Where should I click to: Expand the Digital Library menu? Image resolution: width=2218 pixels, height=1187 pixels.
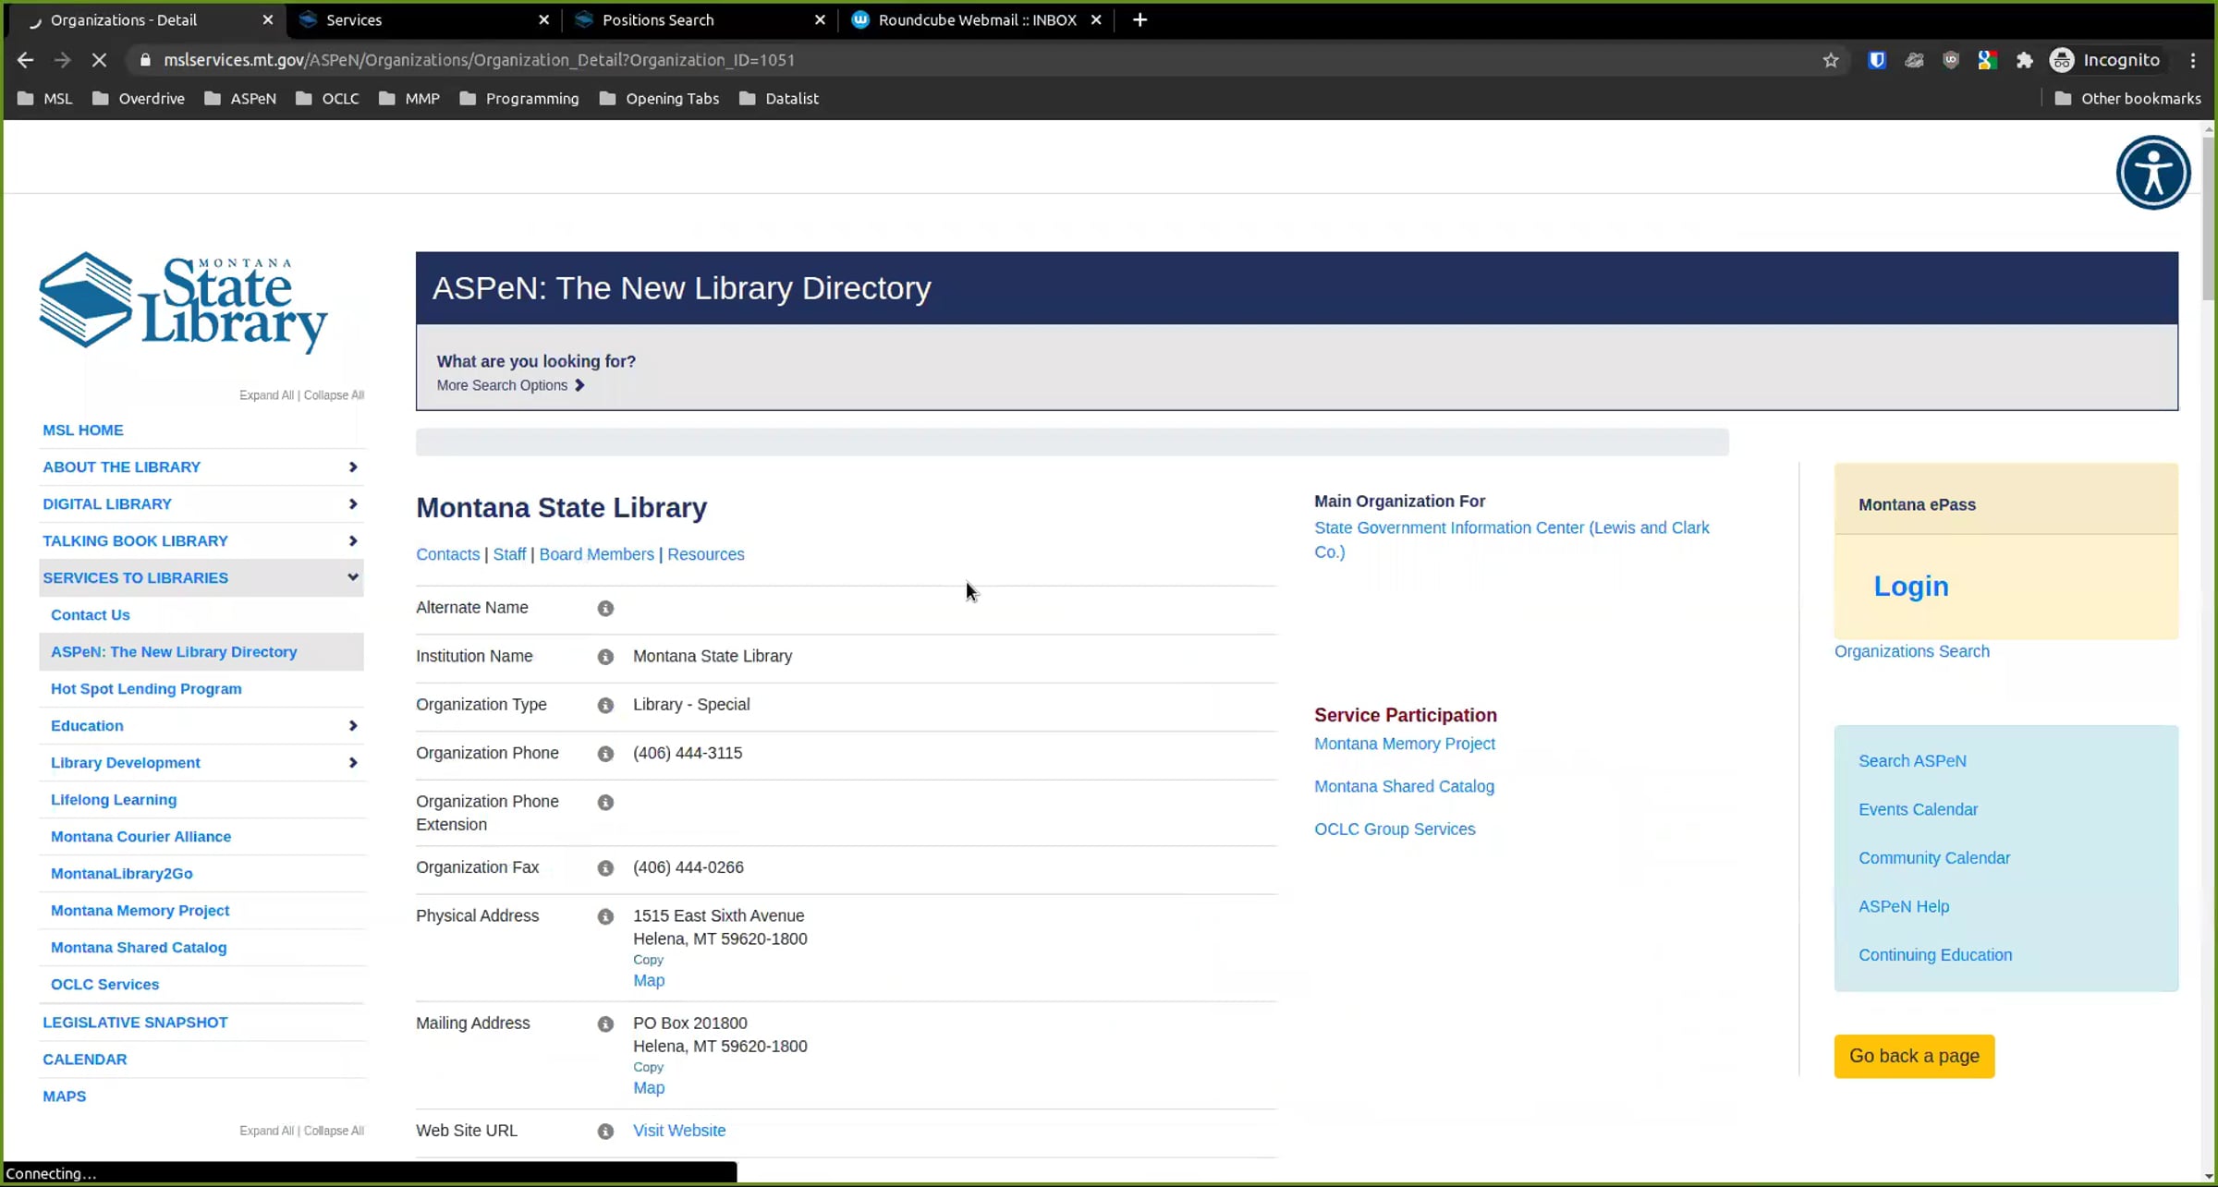pyautogui.click(x=352, y=504)
